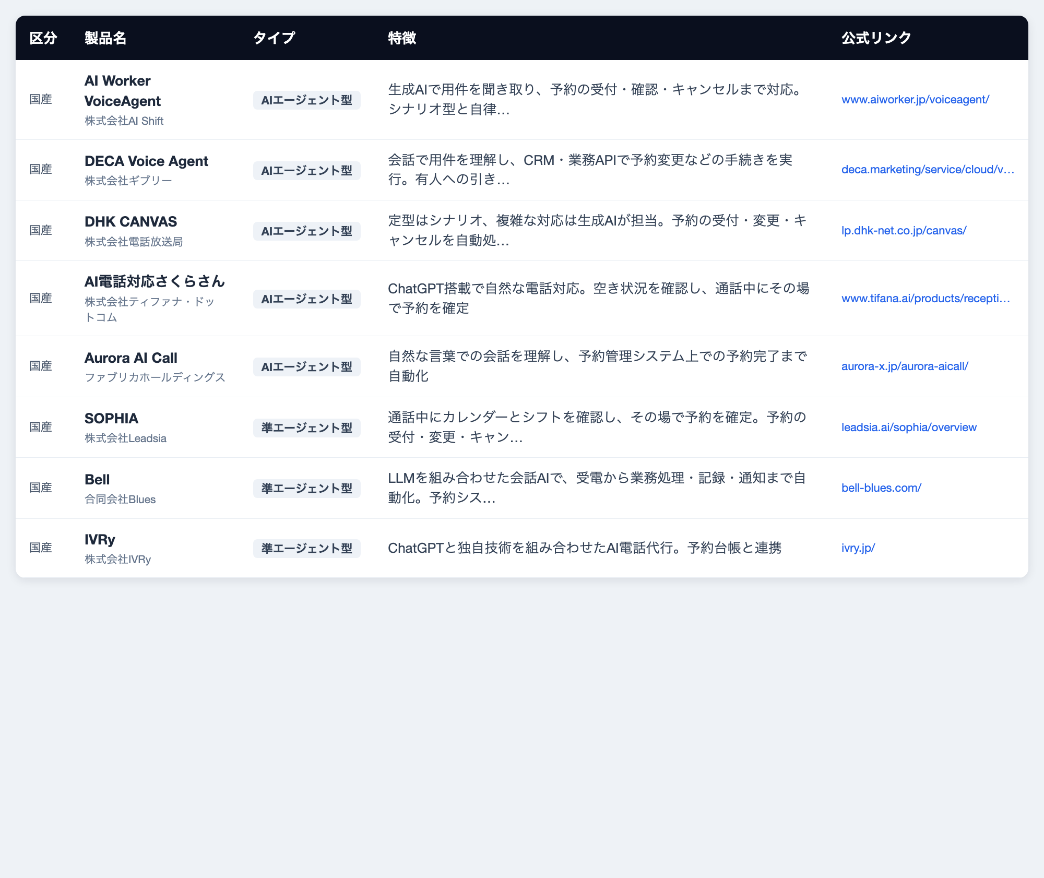Select the IVRy product name
This screenshot has width=1044, height=878.
tap(100, 540)
